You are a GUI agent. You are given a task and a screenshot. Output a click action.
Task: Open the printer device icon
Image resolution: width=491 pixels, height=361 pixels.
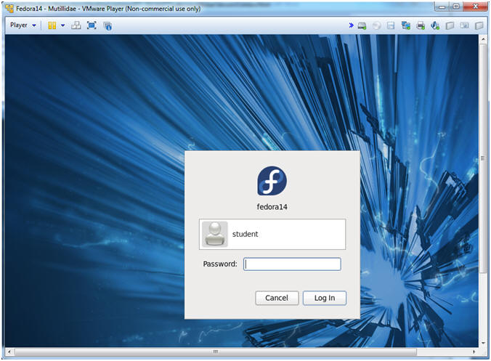pyautogui.click(x=421, y=25)
